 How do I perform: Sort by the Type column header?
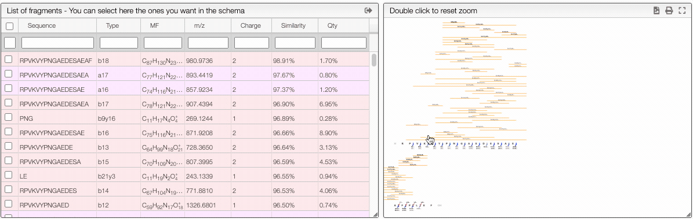click(113, 25)
